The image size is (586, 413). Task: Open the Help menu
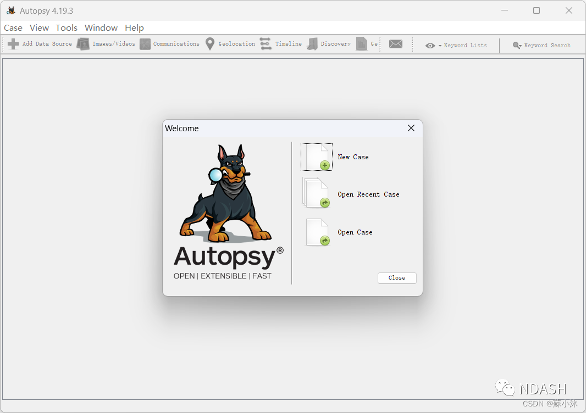click(x=134, y=28)
